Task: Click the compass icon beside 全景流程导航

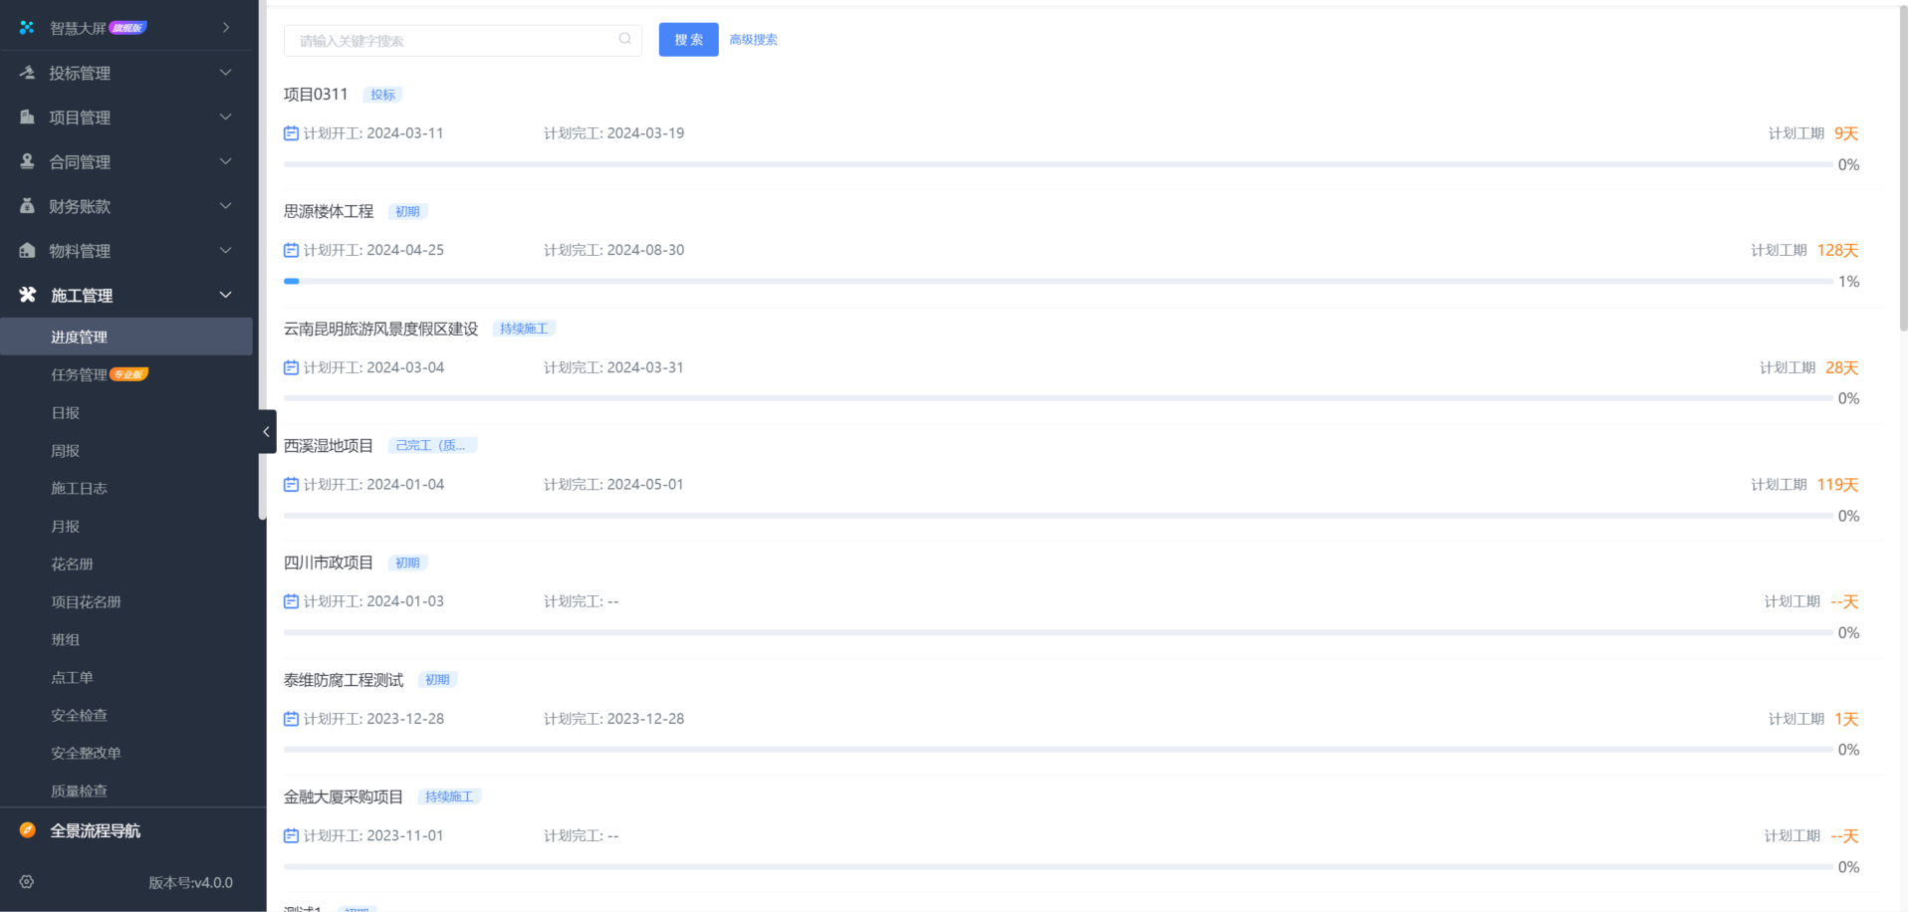Action: pos(28,830)
